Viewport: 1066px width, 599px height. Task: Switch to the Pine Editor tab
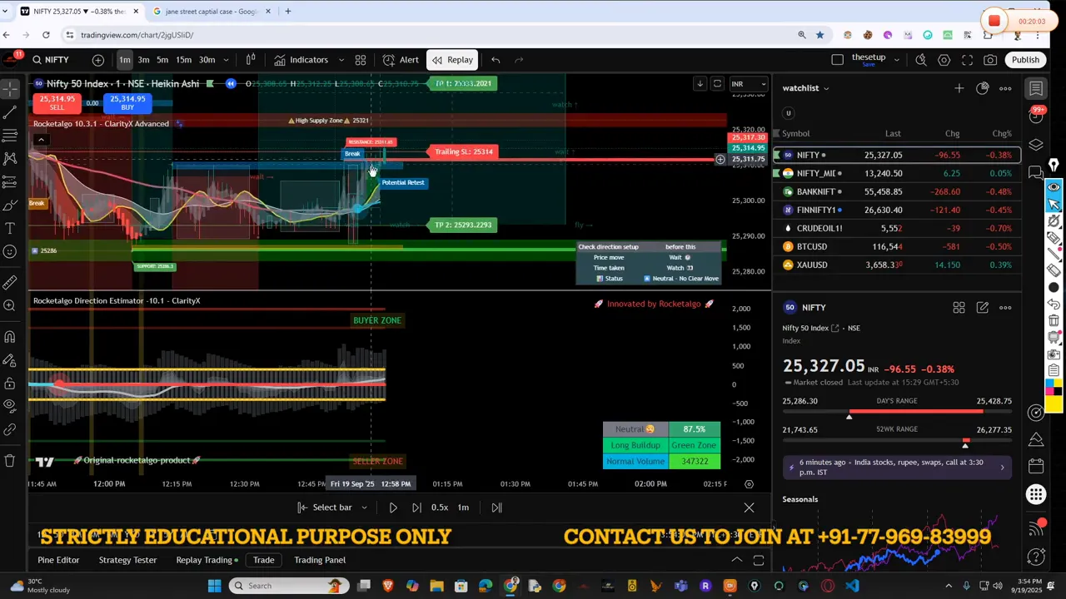[58, 560]
